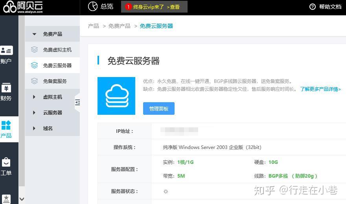Collapse the submenu panel with toggle icon
This screenshot has height=204, width=346.
click(x=77, y=102)
